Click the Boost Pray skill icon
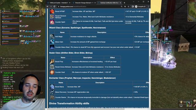The height and width of the screenshot is (110, 196). pyautogui.click(x=52, y=62)
